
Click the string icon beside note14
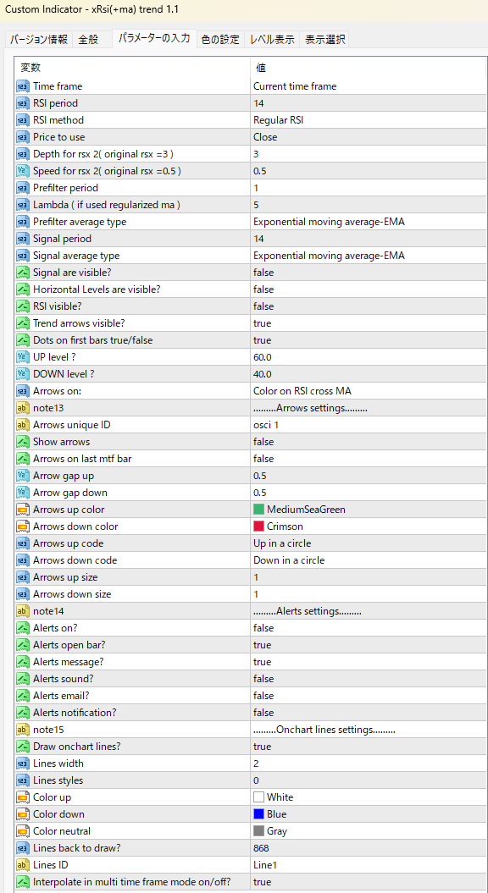23,611
